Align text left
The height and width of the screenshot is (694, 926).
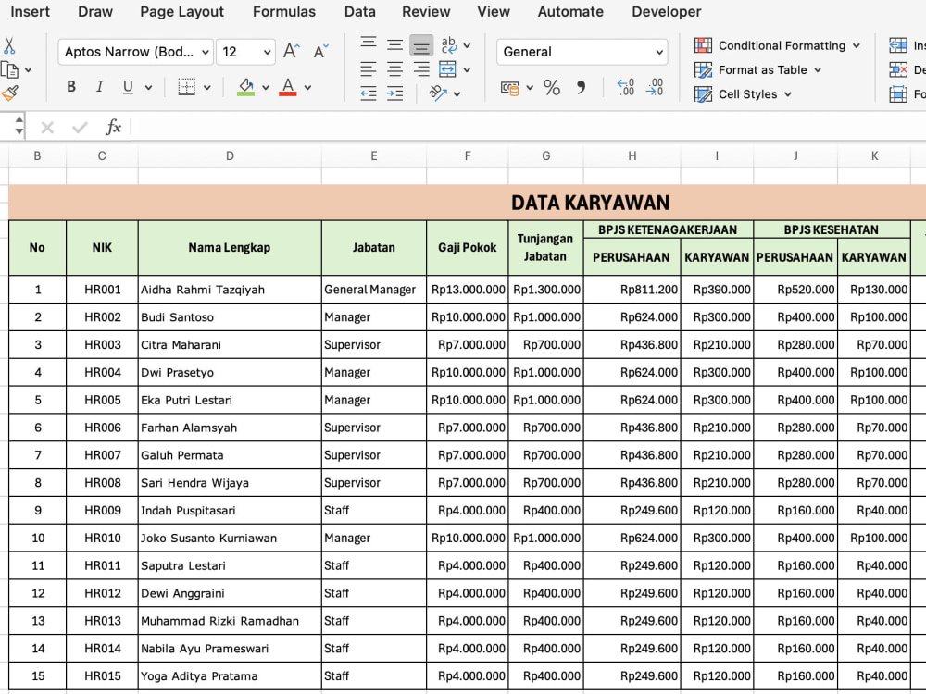pos(369,69)
